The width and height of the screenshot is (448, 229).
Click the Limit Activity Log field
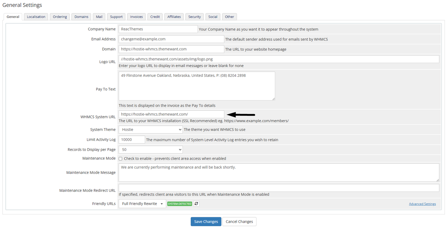pos(132,140)
